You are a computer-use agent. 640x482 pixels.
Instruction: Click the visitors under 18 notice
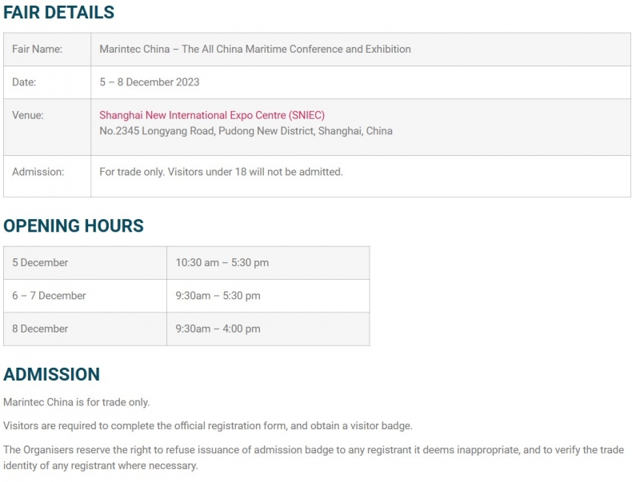221,172
